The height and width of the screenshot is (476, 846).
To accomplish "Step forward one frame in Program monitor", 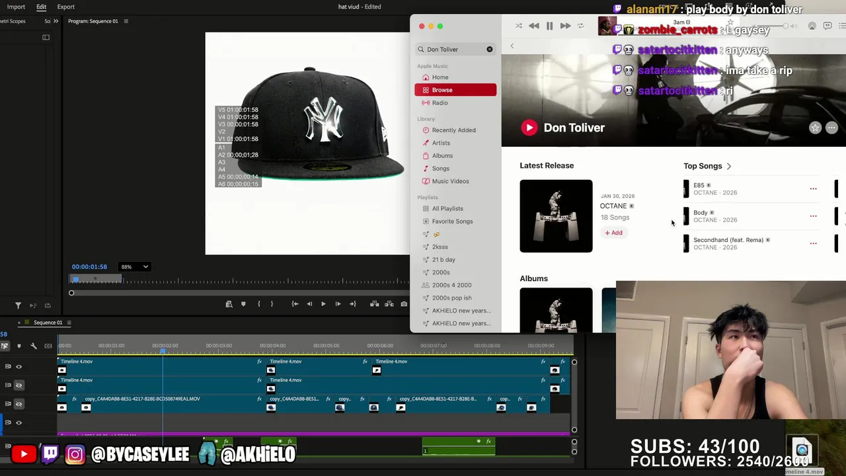I will [338, 304].
